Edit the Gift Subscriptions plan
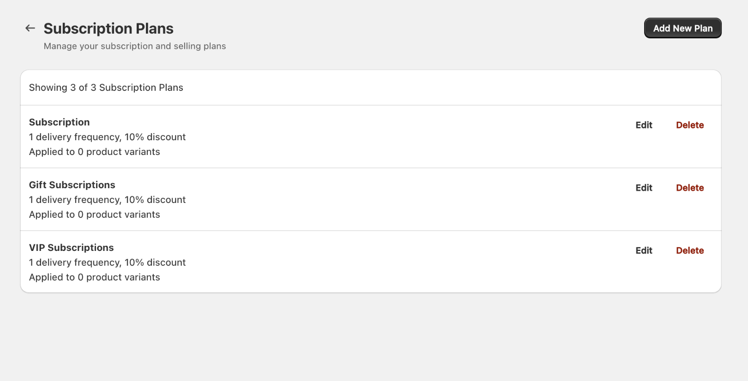This screenshot has width=748, height=381. point(644,188)
